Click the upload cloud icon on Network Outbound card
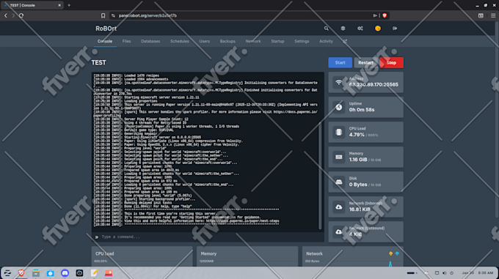This screenshot has height=279, width=499. [x=338, y=231]
